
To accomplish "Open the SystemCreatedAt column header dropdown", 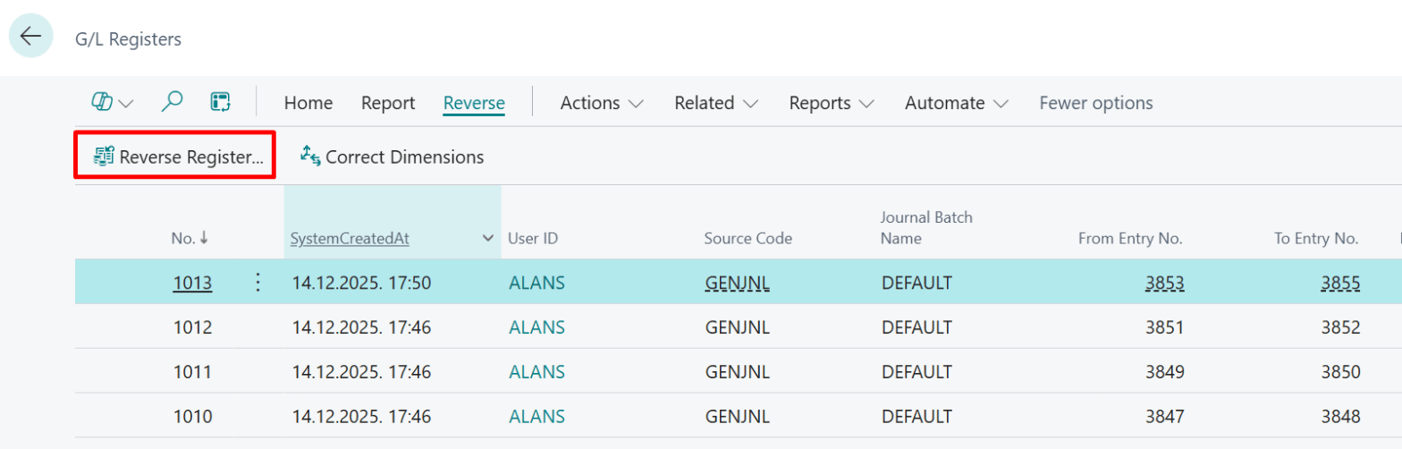I will [488, 239].
